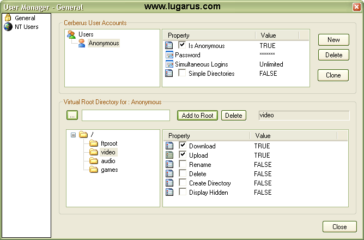The width and height of the screenshot is (364, 240).
Task: Collapse the root directory tree node
Action: 73,135
